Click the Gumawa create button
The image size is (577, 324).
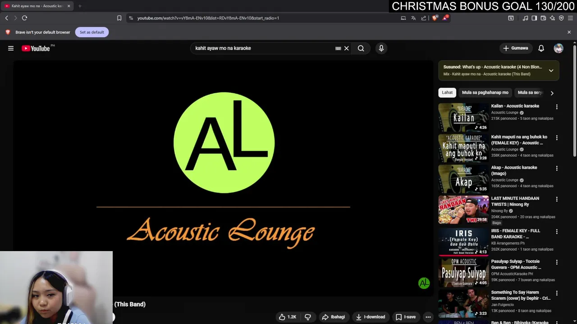point(515,48)
